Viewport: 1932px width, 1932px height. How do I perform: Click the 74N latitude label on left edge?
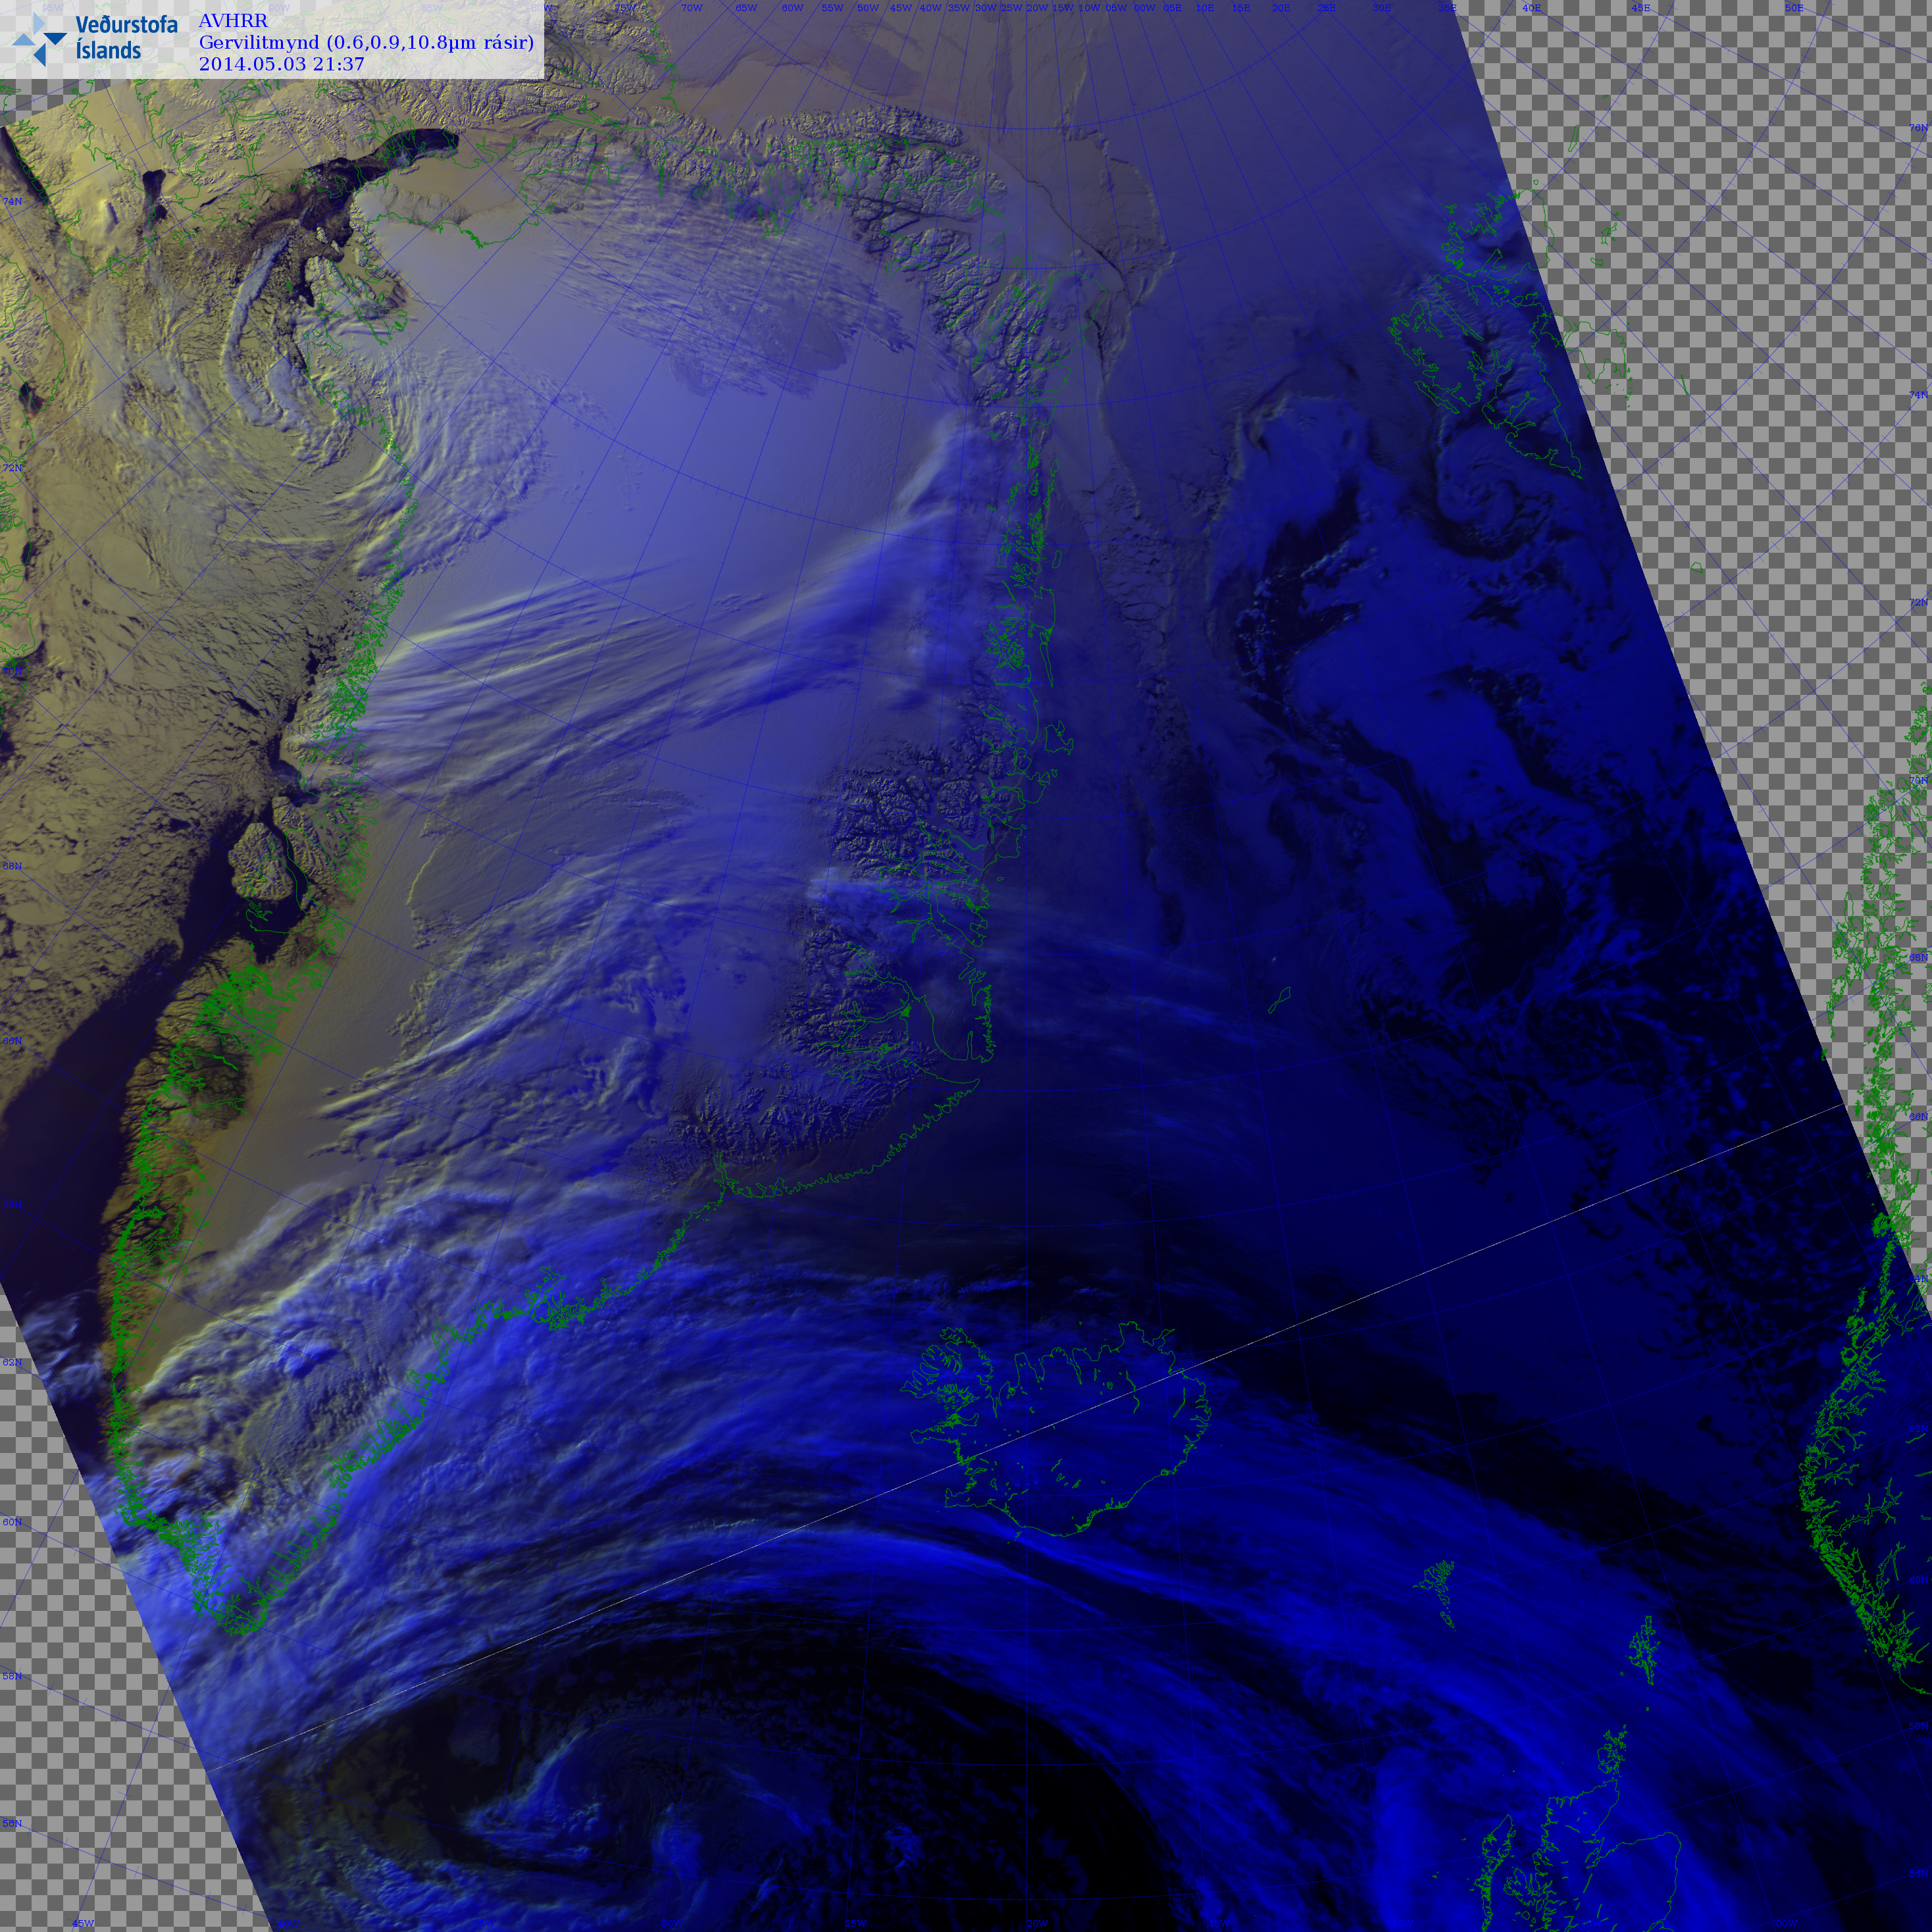pyautogui.click(x=12, y=202)
